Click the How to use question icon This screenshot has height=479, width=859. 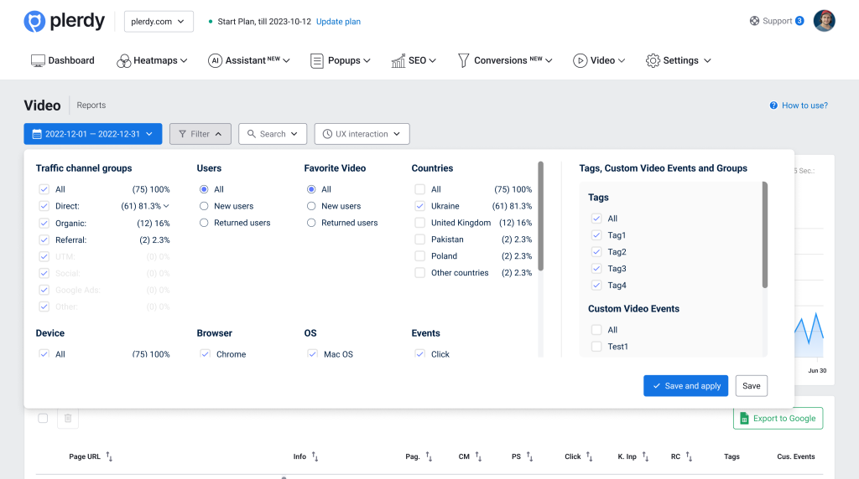(773, 106)
